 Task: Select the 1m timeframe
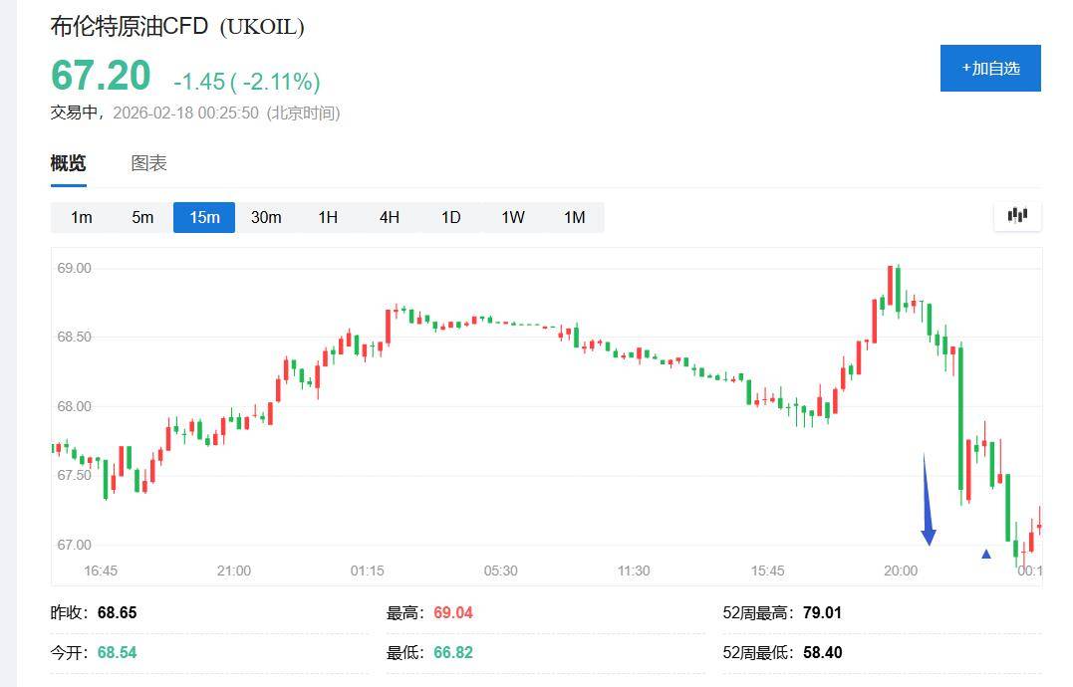82,217
